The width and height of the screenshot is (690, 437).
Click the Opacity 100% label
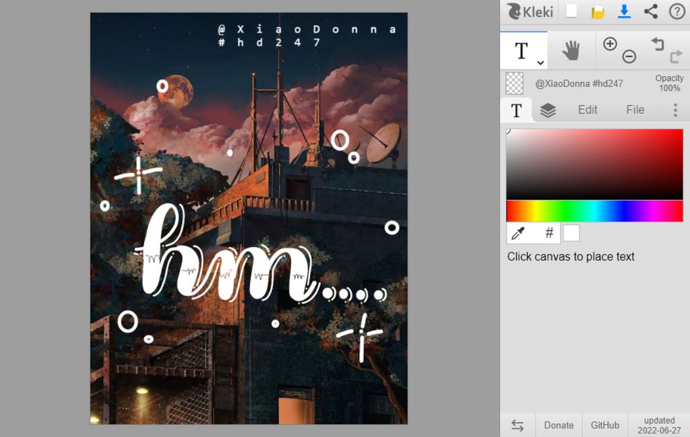click(669, 83)
